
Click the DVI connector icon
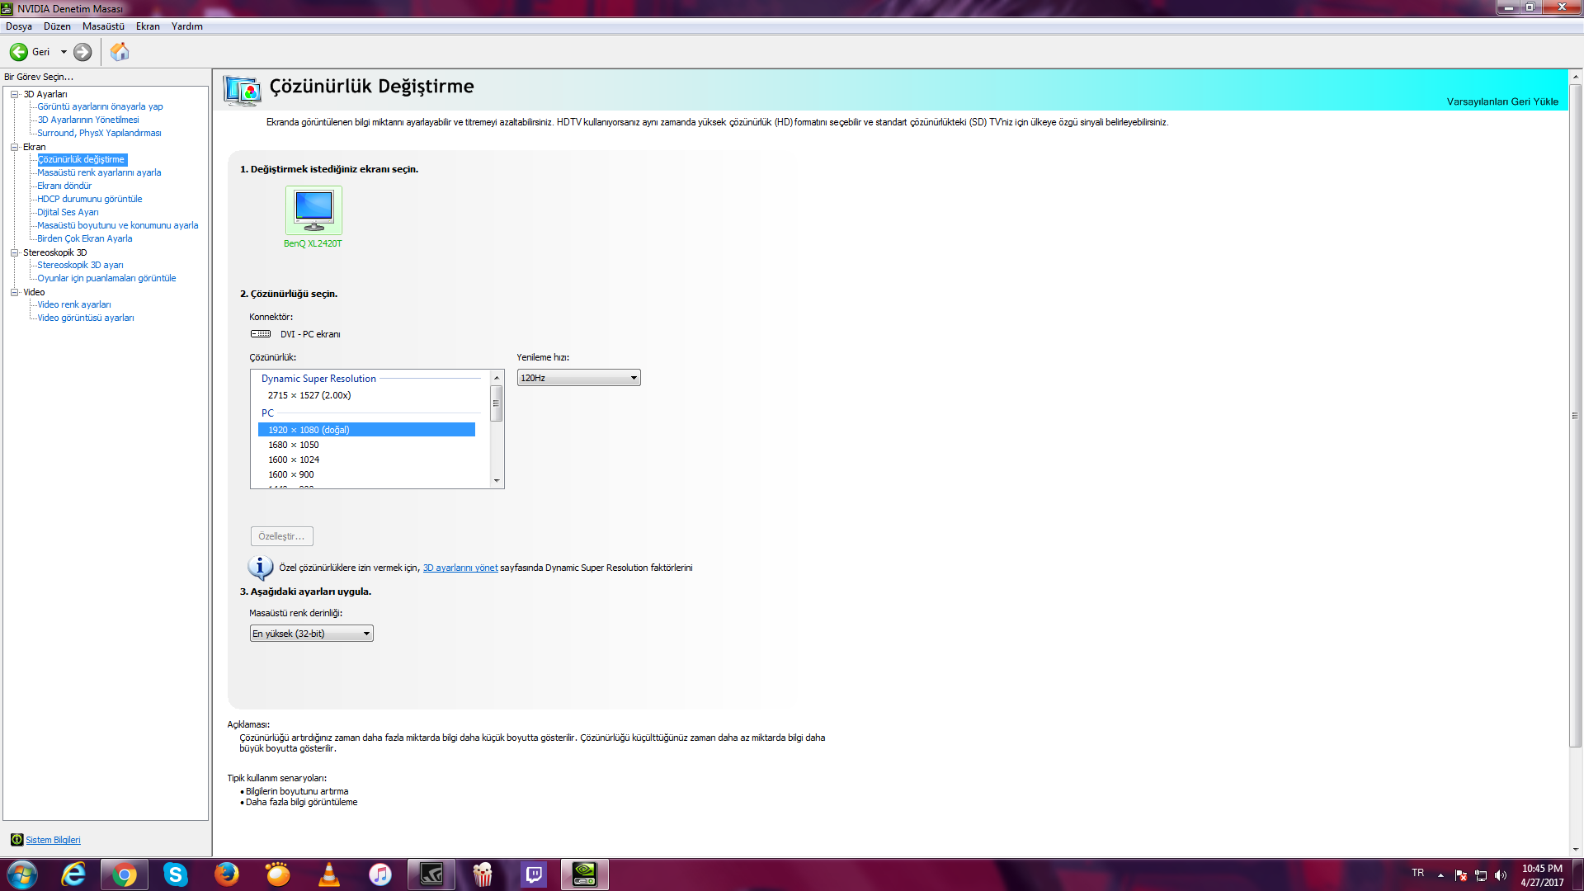pos(261,334)
